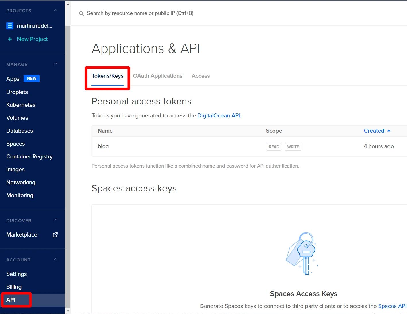Viewport: 407px width, 314px height.
Task: Select the Tokens/Keys tab
Action: [x=108, y=76]
